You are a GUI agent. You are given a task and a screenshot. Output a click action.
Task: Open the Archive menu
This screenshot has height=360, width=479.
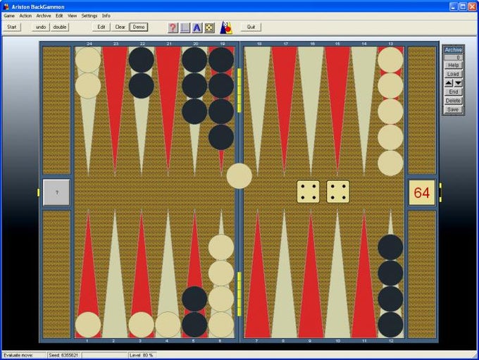click(44, 15)
